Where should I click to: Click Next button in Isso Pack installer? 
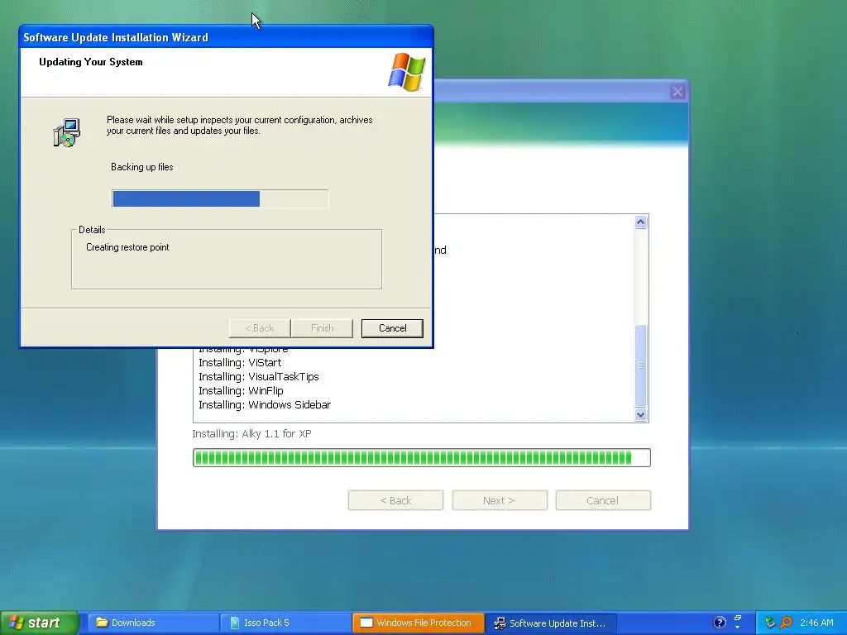(x=499, y=500)
